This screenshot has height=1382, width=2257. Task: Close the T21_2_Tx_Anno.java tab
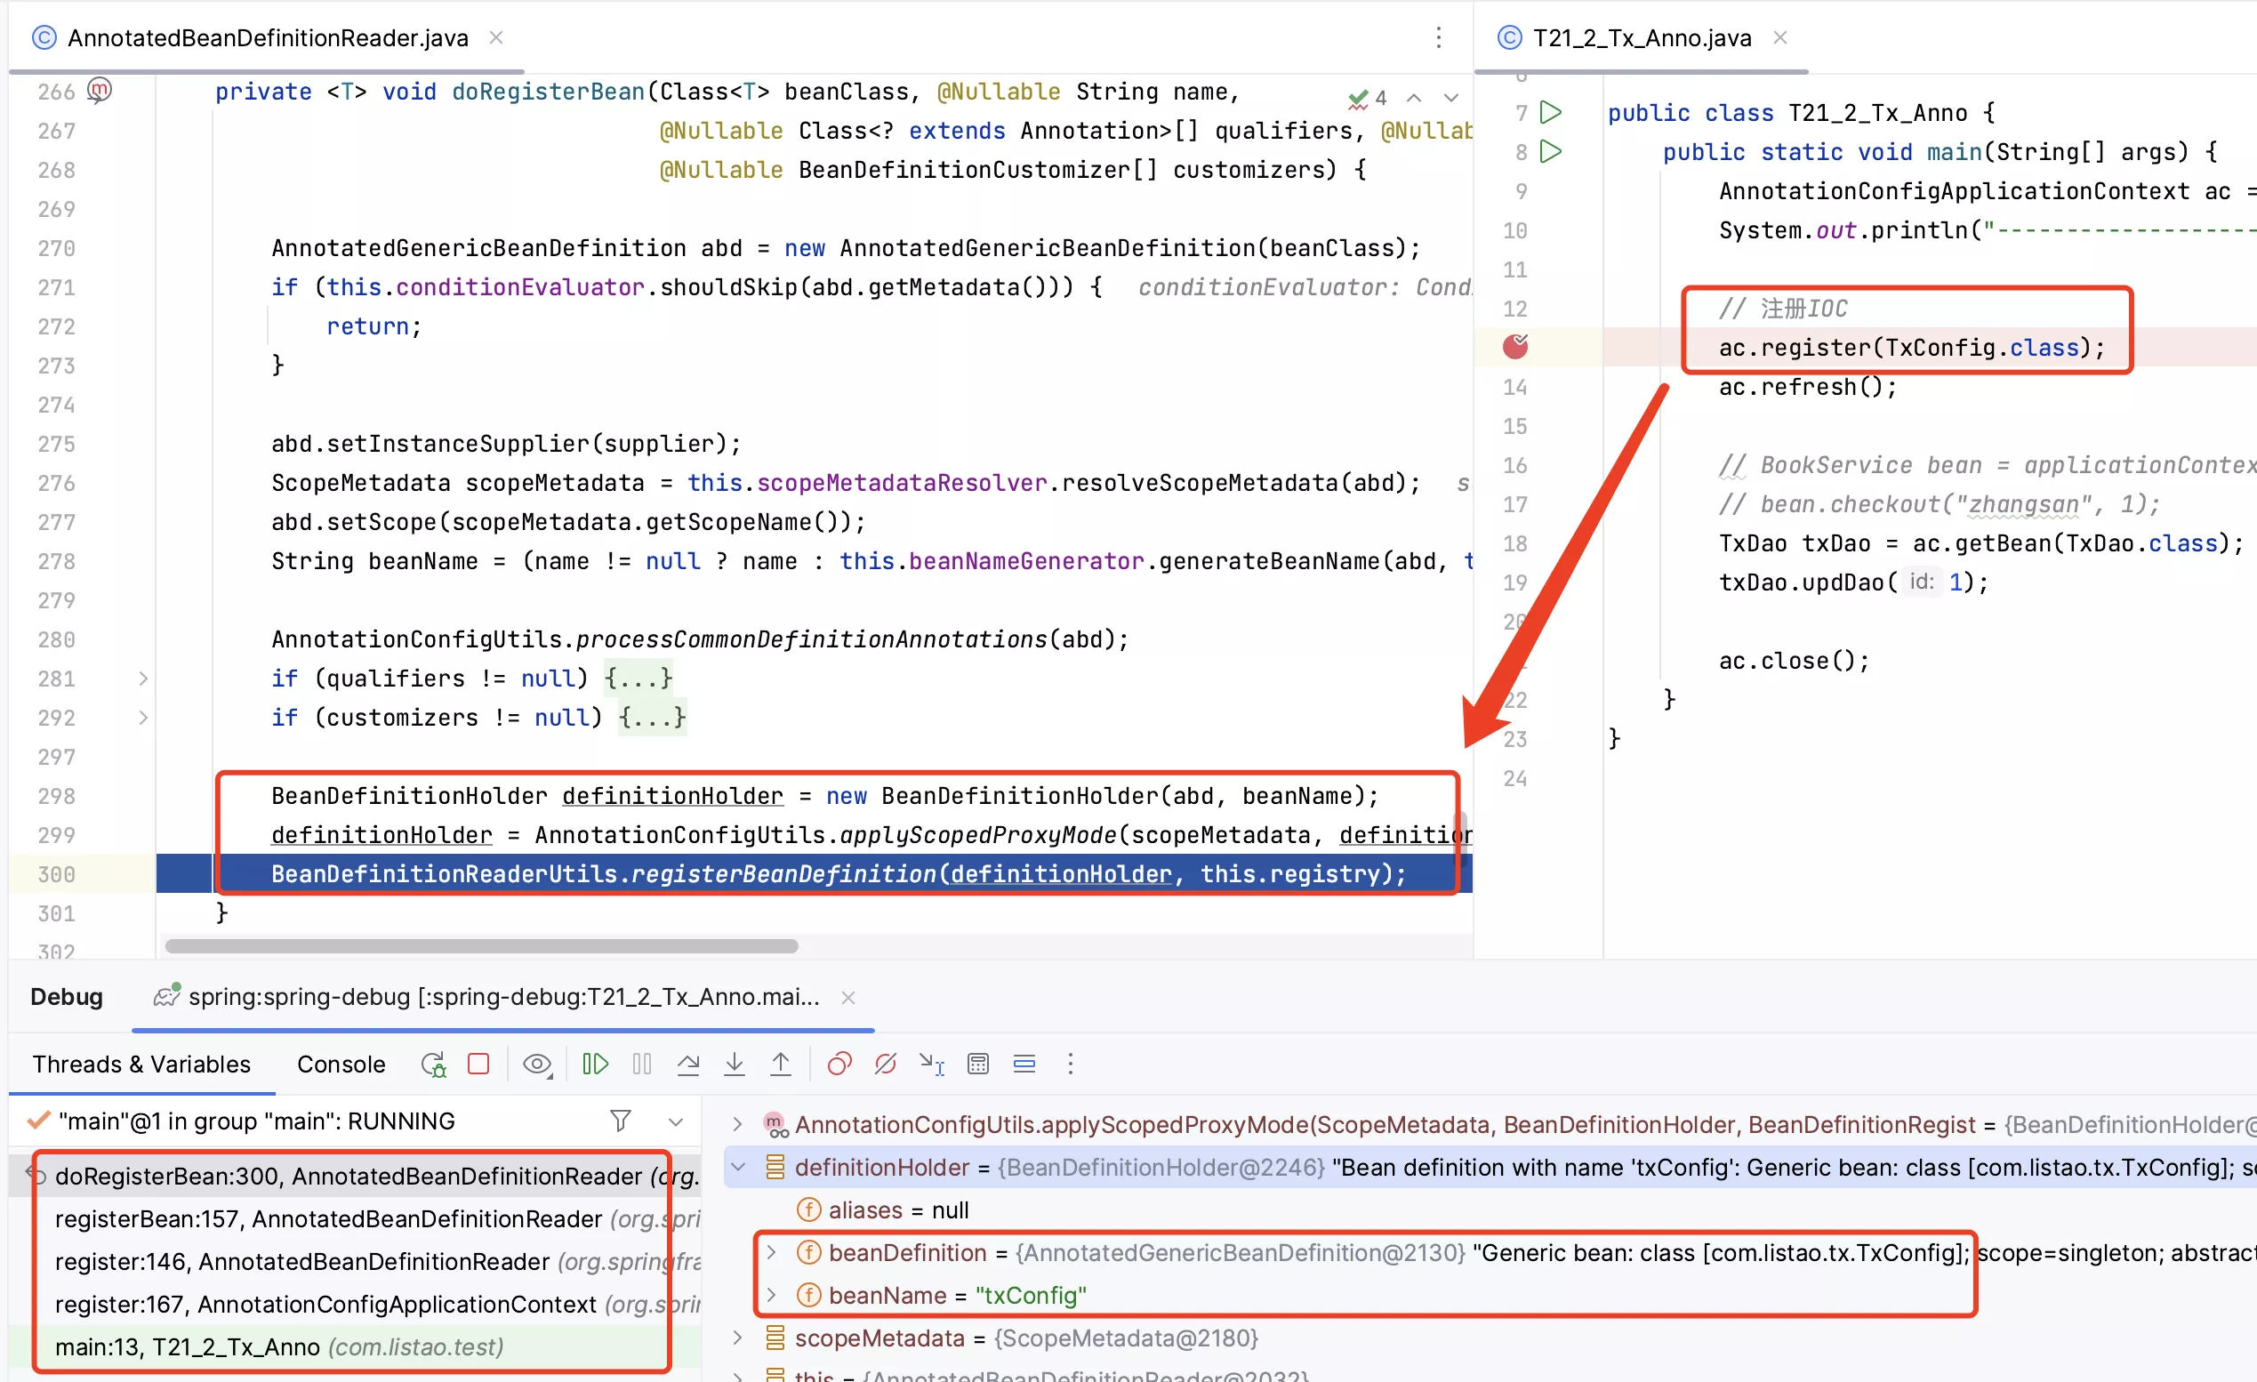click(x=1779, y=37)
